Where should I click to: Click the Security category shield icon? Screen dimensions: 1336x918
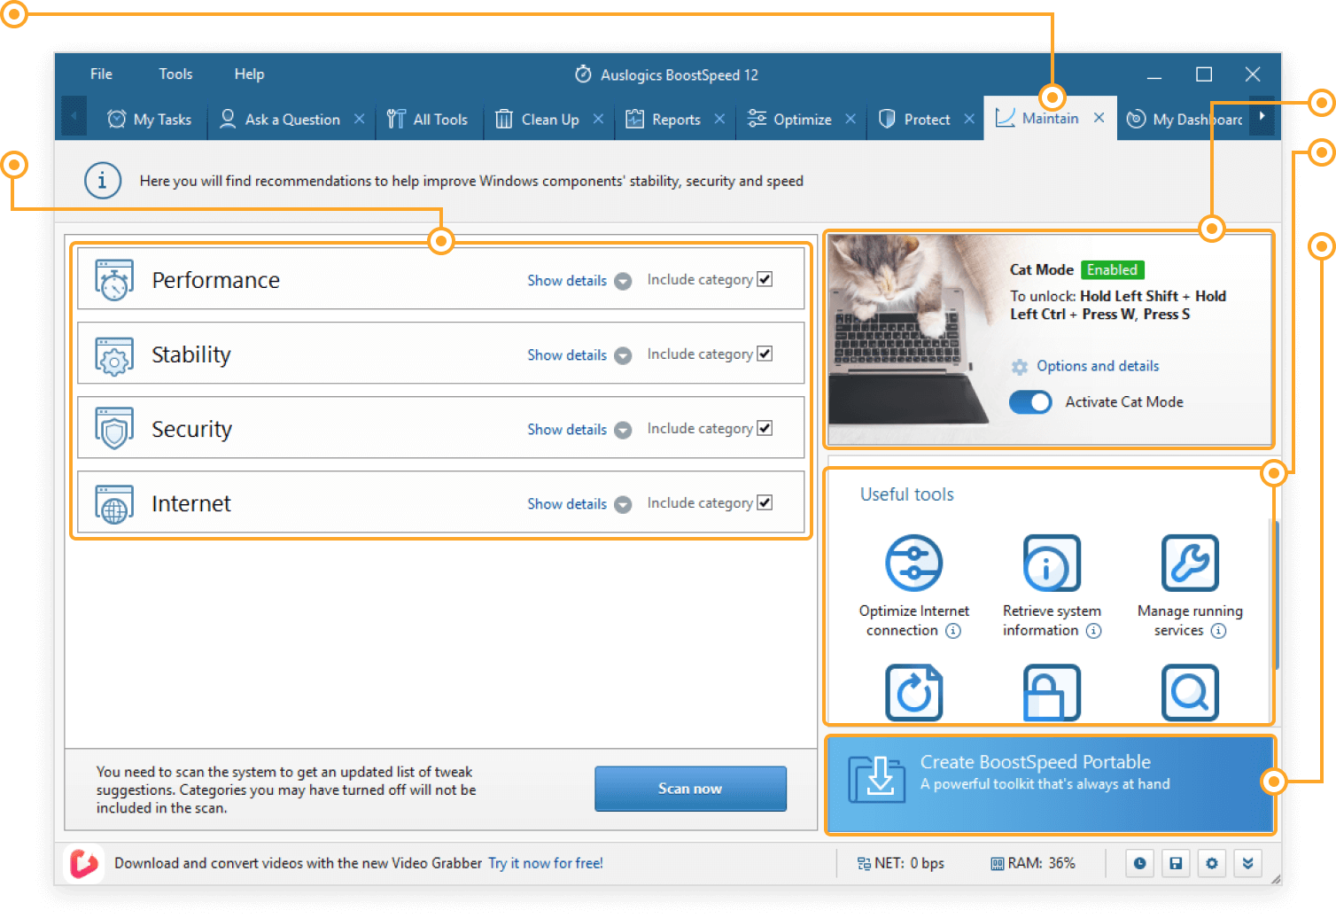(x=114, y=429)
